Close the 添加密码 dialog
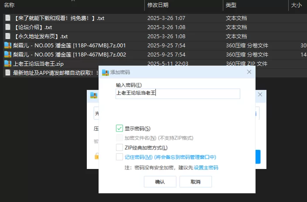The image size is (307, 202). tap(249, 72)
